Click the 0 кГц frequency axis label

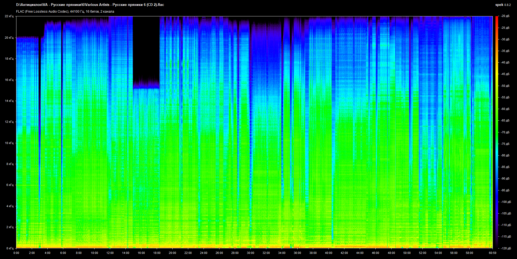point(10,249)
